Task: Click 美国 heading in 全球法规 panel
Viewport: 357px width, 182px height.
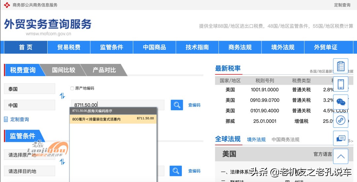Action: [229, 154]
